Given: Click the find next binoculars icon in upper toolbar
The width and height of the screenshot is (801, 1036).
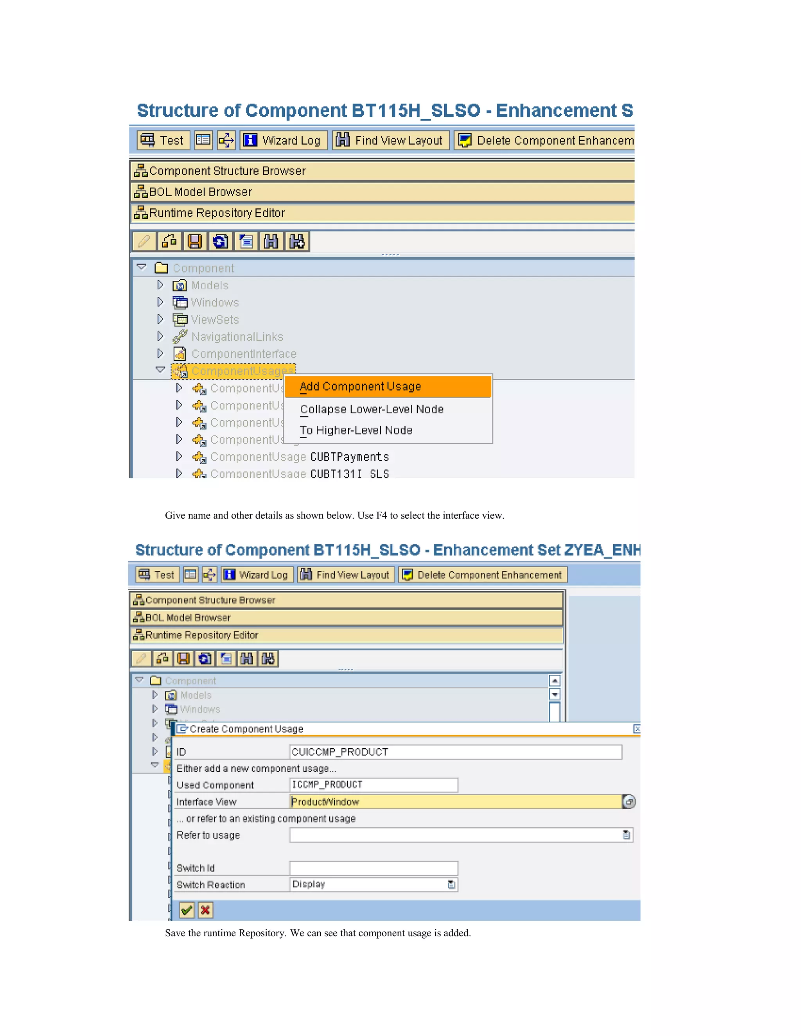Looking at the screenshot, I should point(297,242).
